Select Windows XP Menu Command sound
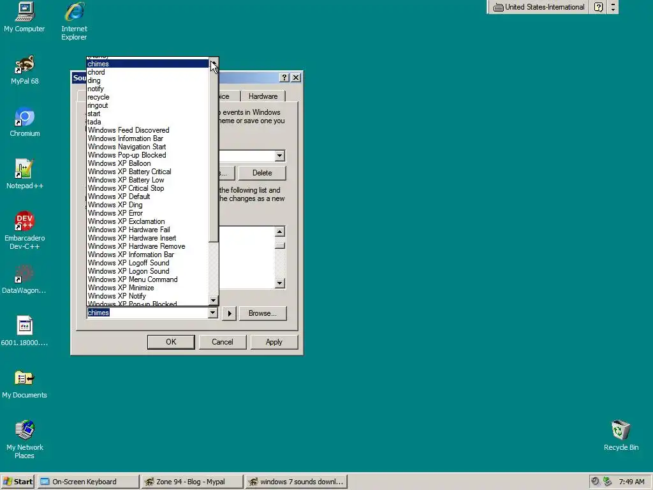Viewport: 653px width, 490px height. click(x=147, y=279)
